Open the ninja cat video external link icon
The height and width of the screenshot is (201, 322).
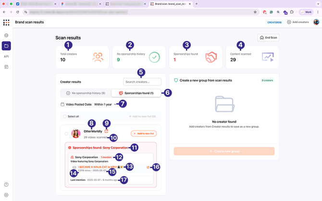(149, 167)
